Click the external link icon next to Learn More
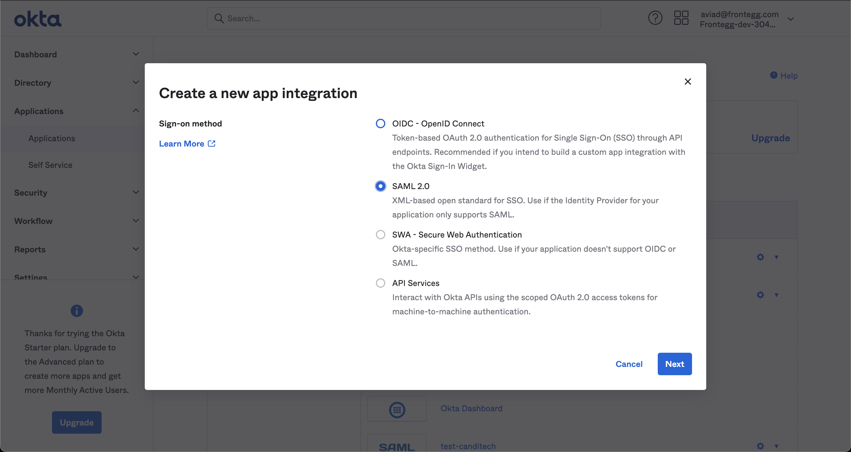This screenshot has height=452, width=851. 212,143
